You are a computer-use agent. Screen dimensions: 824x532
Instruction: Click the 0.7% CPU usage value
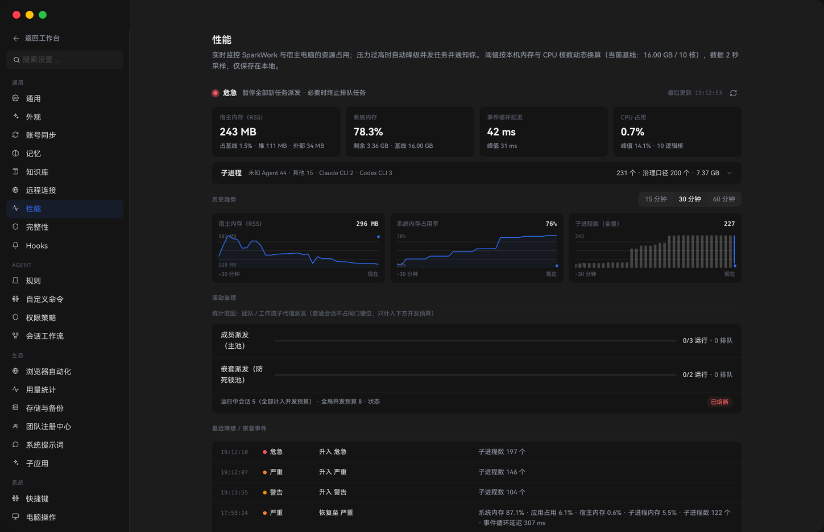point(632,131)
